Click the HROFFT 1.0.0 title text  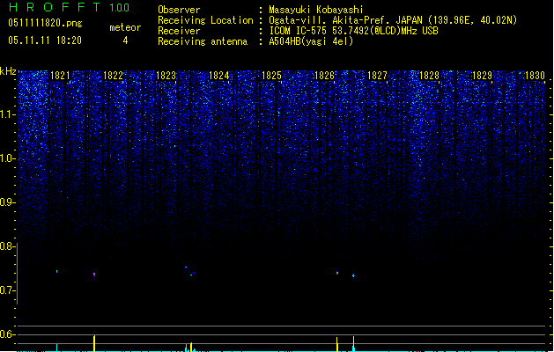69,7
